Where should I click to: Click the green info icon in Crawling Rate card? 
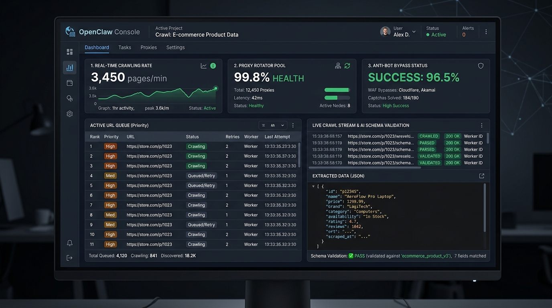pyautogui.click(x=213, y=66)
